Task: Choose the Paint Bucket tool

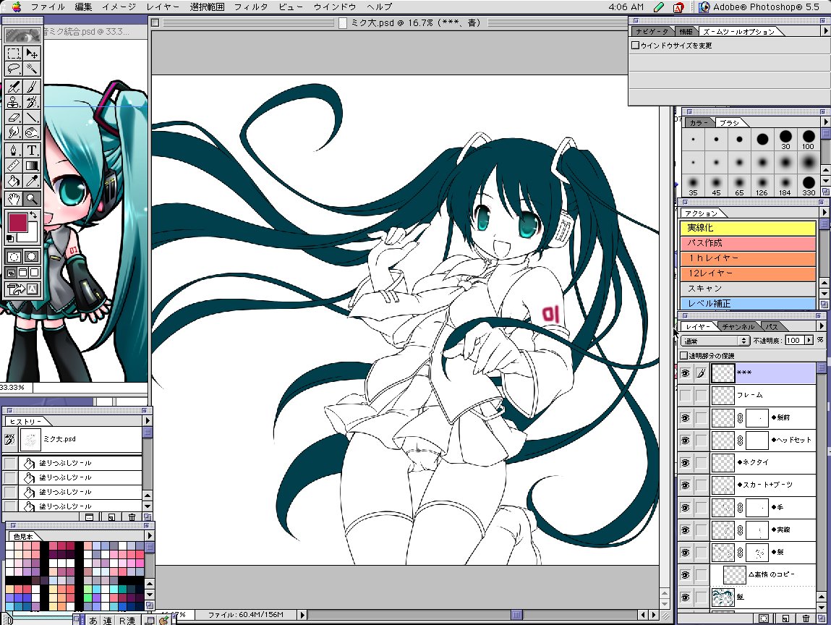Action: [x=14, y=182]
